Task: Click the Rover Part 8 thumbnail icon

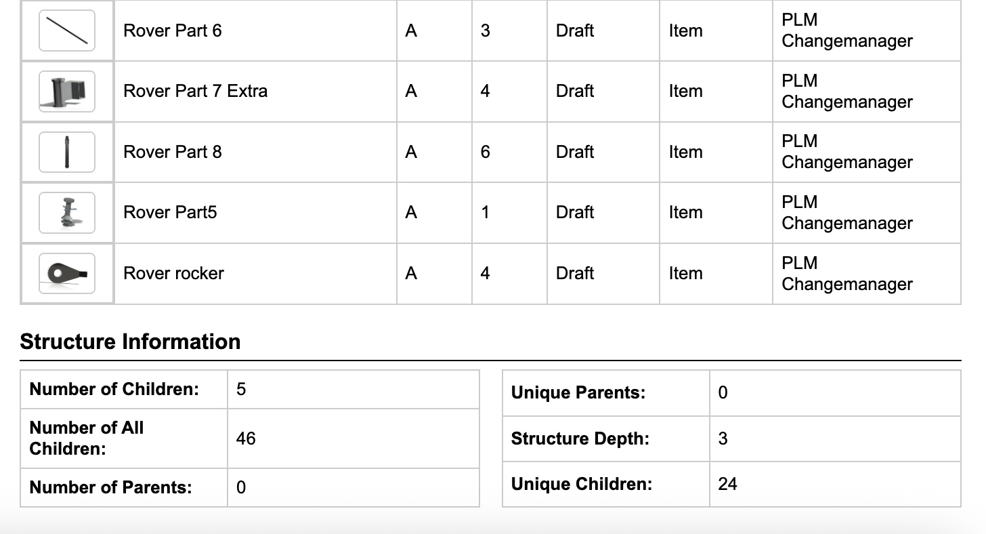Action: pos(67,152)
